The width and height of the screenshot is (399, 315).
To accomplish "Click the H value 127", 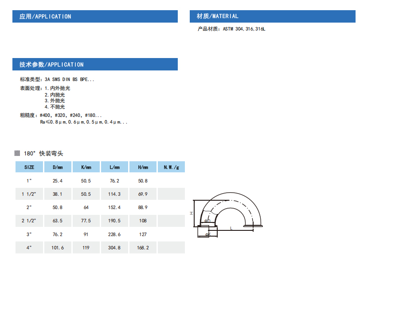I will (x=143, y=234).
